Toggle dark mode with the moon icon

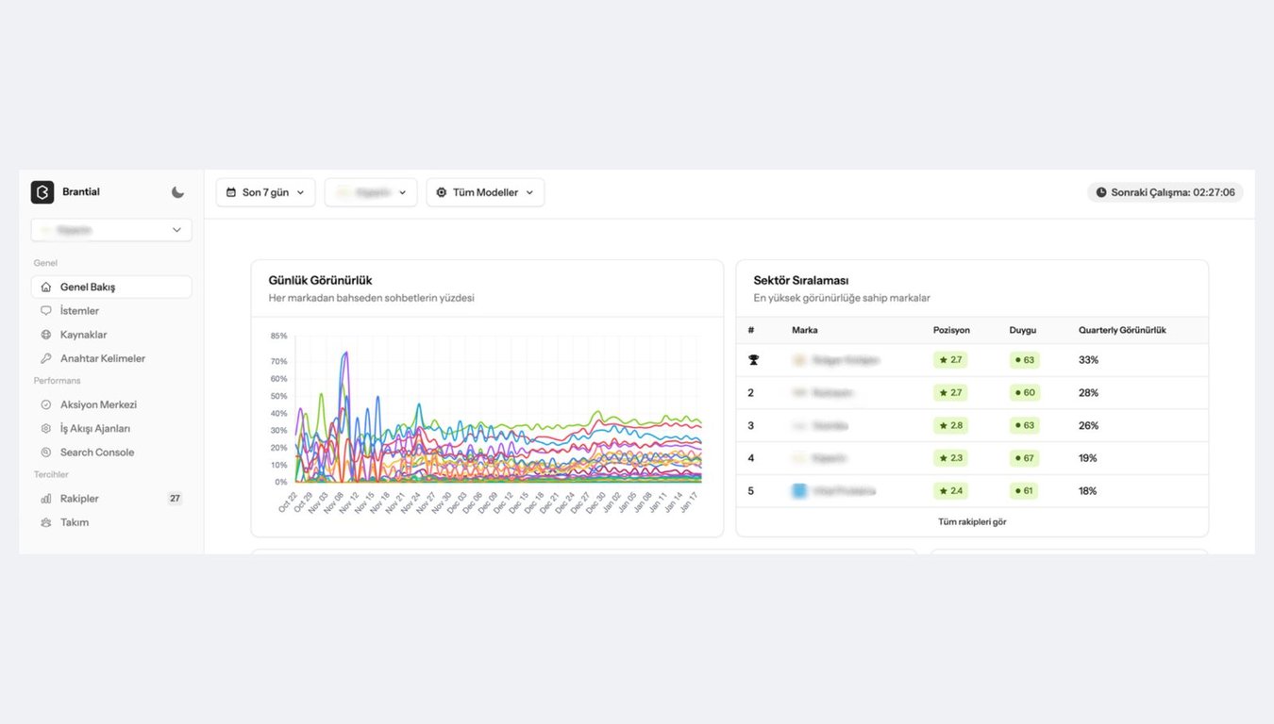click(x=177, y=191)
